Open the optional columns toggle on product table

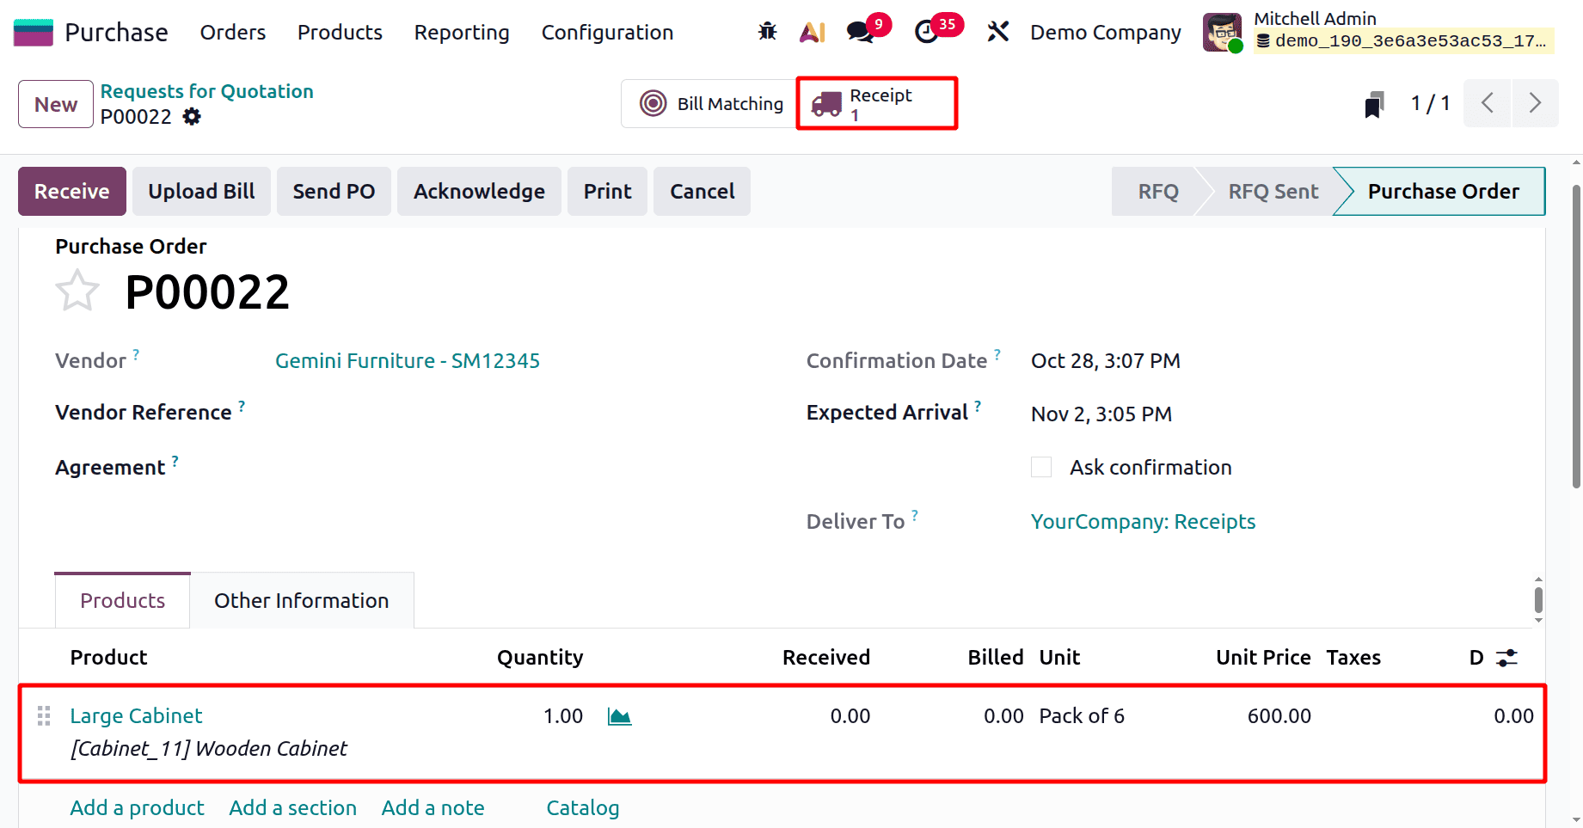pyautogui.click(x=1506, y=657)
